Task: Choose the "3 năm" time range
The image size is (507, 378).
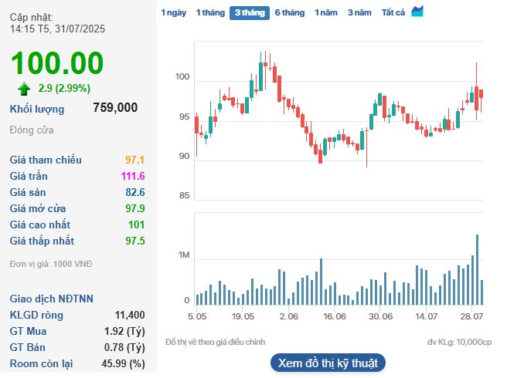Action: (x=359, y=12)
